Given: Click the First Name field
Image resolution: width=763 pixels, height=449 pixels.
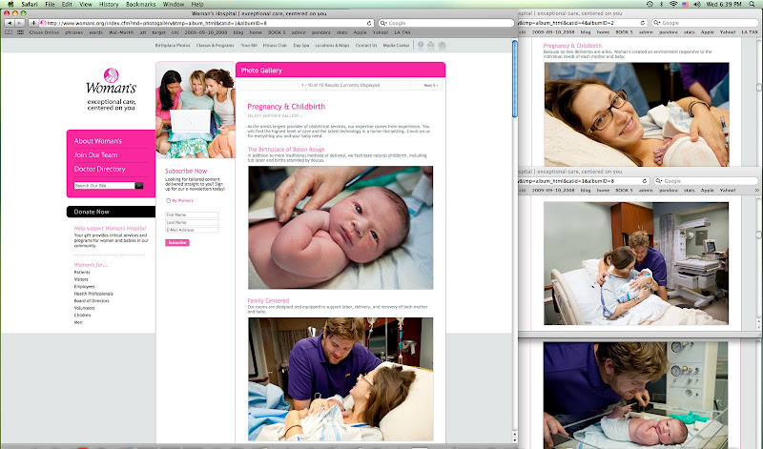Looking at the screenshot, I should (192, 214).
